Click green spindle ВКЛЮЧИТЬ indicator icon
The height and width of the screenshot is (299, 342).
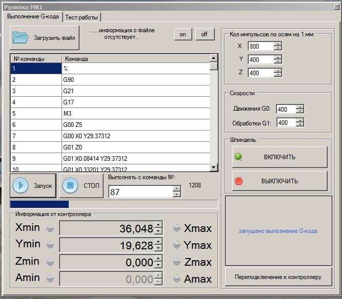click(x=238, y=157)
